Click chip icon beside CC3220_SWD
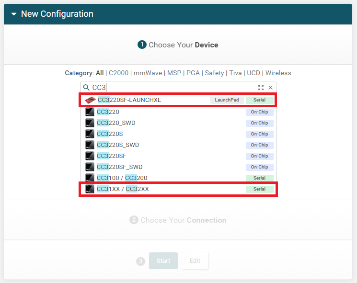Screen dimensions: 357x283 (90, 123)
